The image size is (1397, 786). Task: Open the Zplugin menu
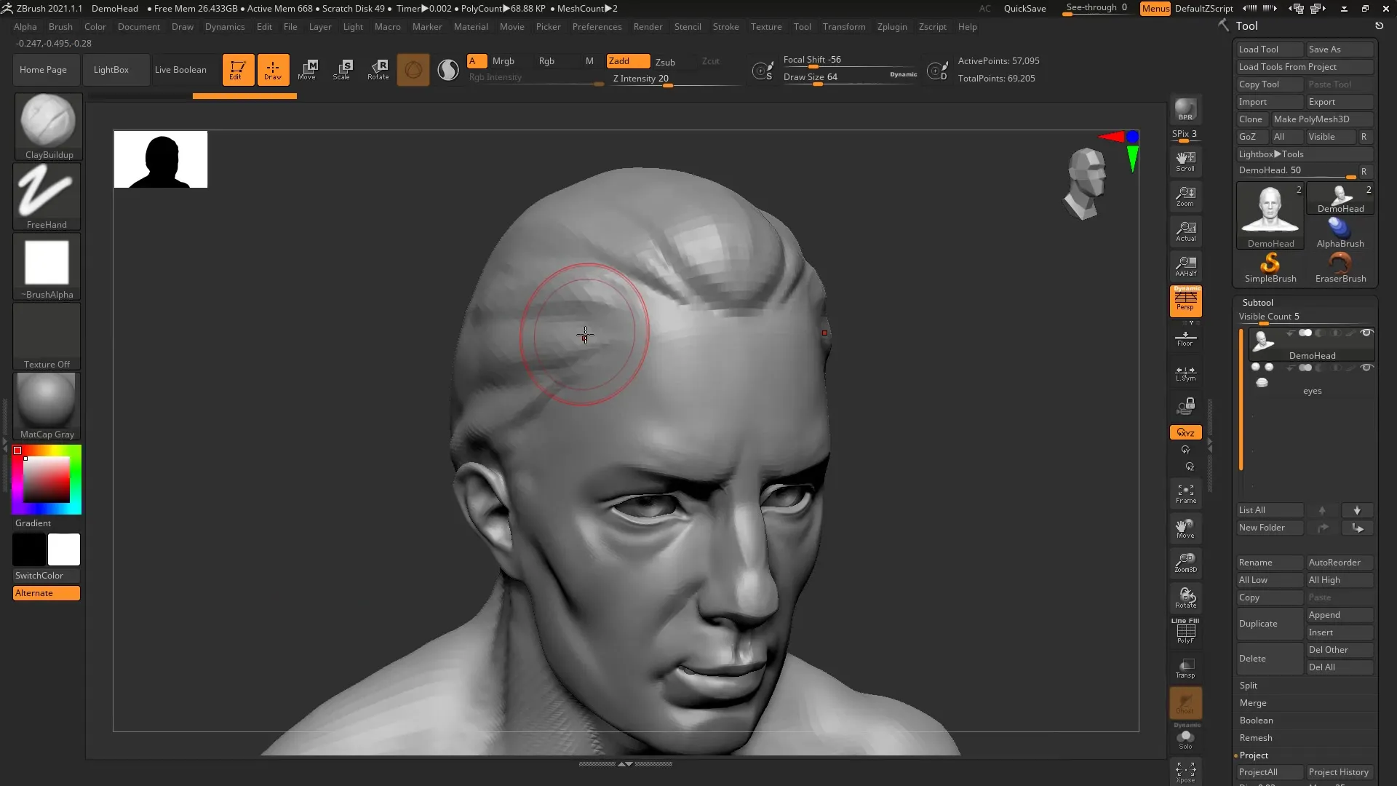click(x=891, y=26)
